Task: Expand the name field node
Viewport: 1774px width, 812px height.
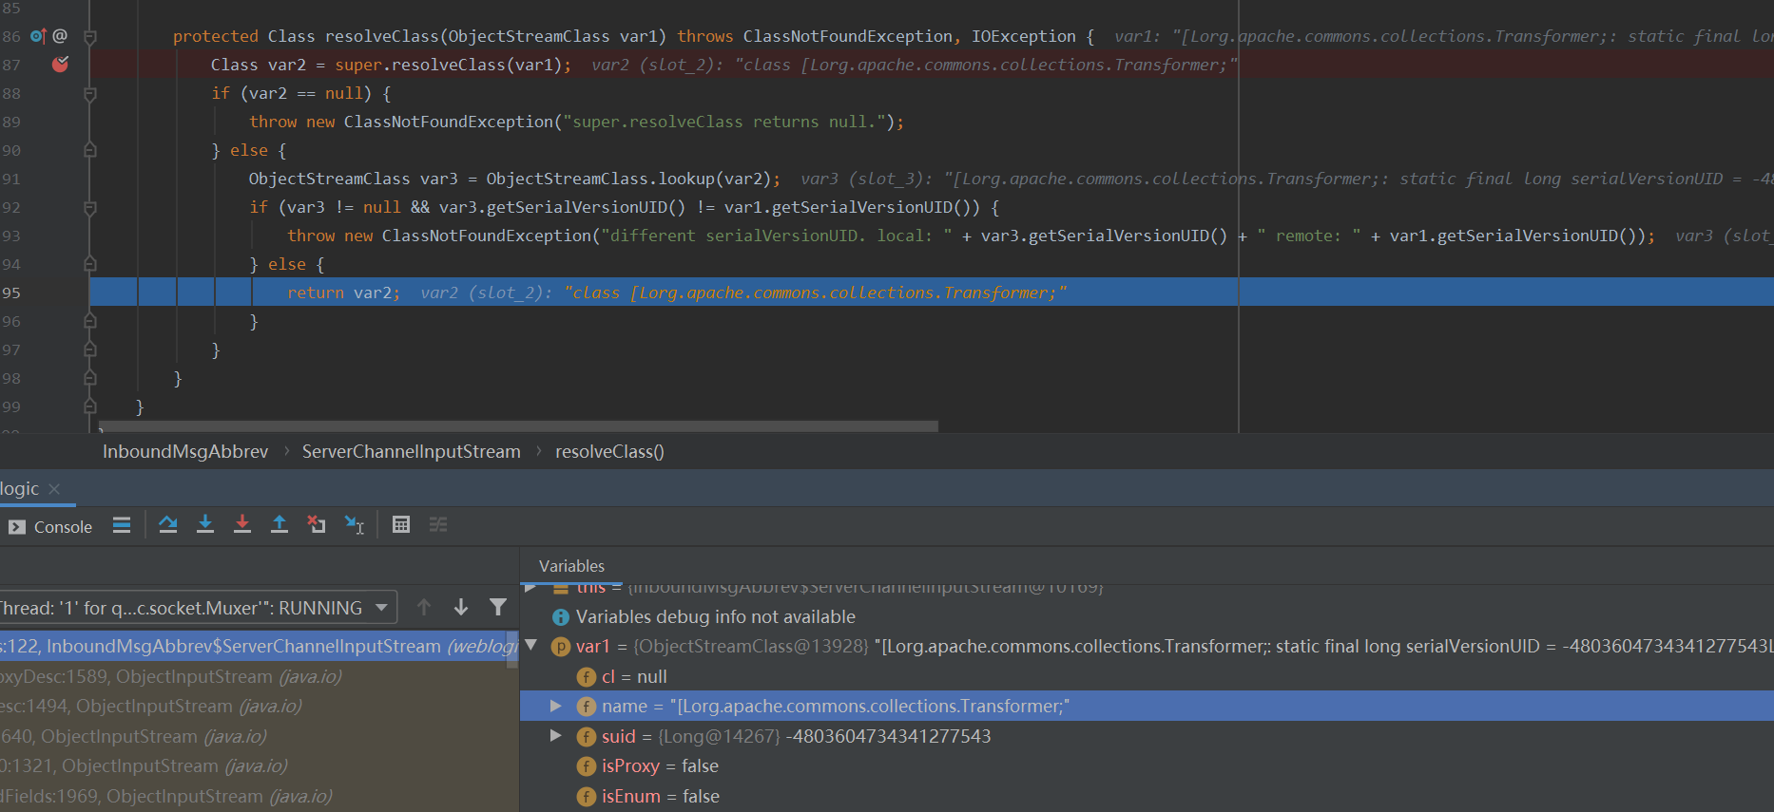Action: point(556,706)
